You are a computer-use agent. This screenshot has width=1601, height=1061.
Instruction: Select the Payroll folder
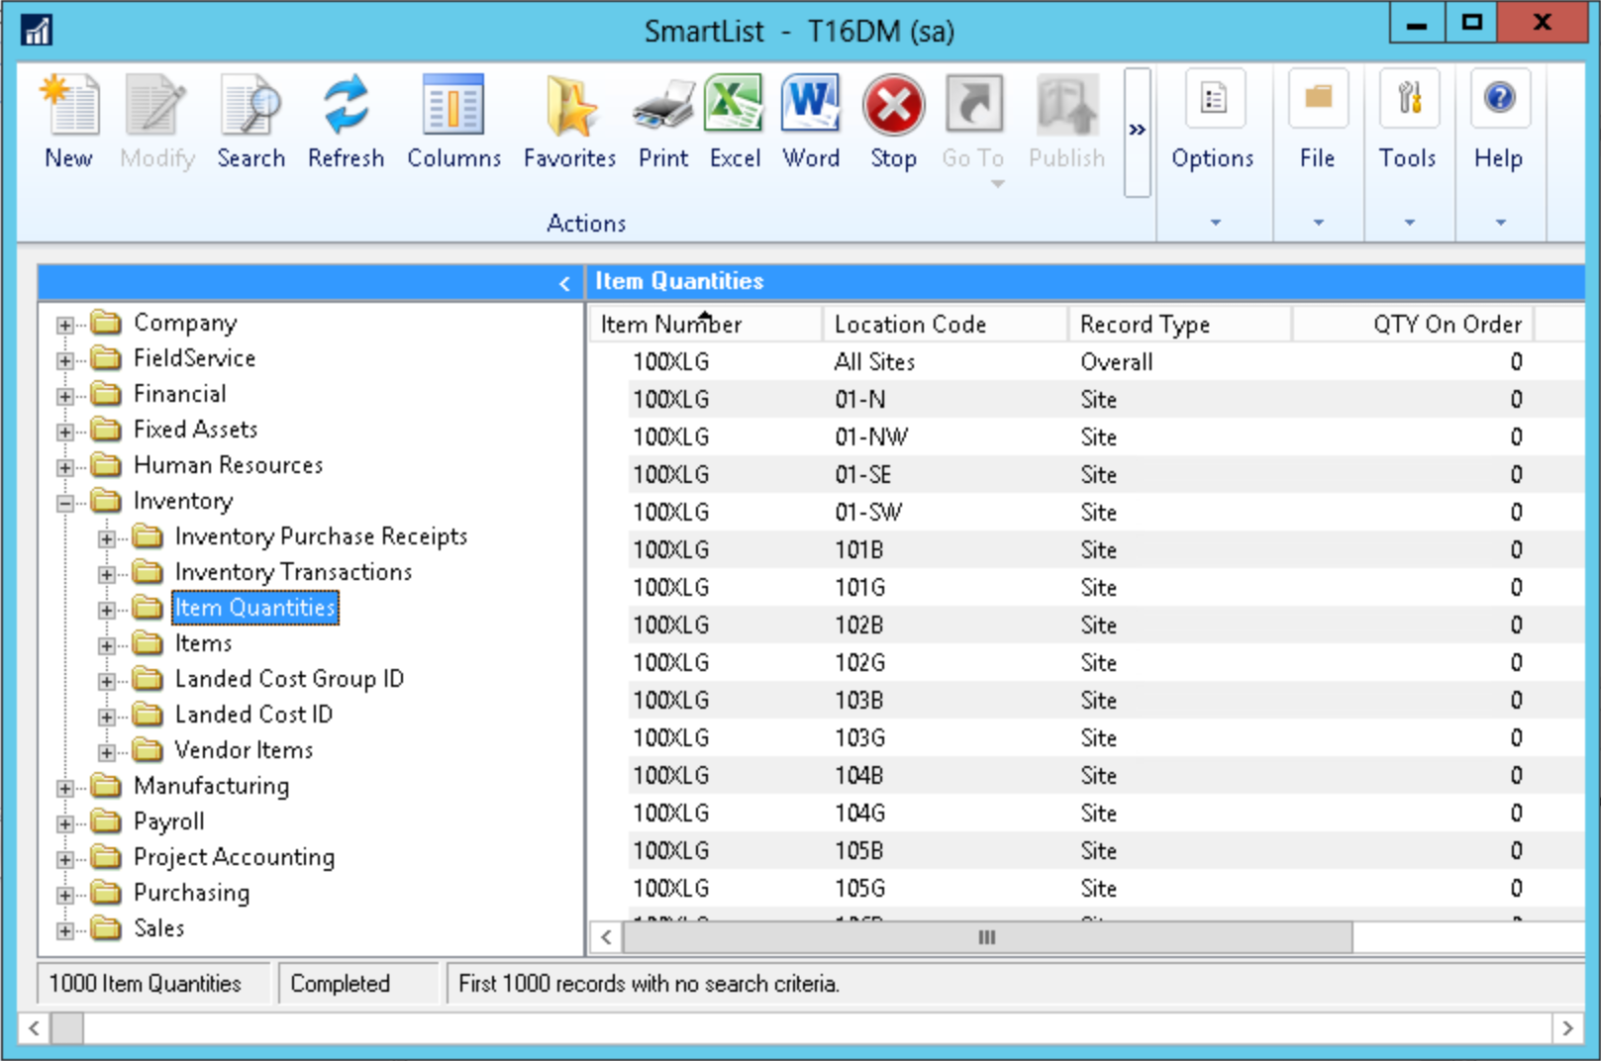click(168, 821)
